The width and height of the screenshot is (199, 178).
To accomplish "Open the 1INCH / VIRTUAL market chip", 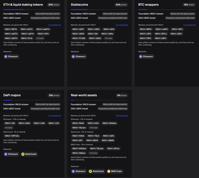I will click(x=12, y=136).
